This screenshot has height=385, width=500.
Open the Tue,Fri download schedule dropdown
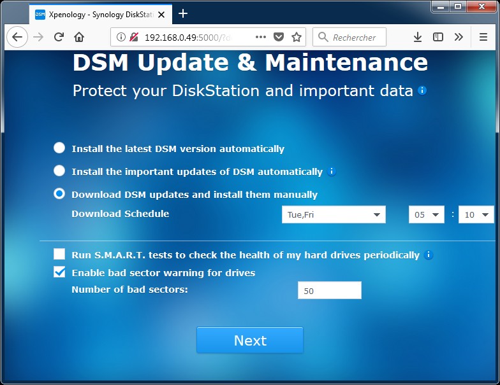tap(334, 214)
